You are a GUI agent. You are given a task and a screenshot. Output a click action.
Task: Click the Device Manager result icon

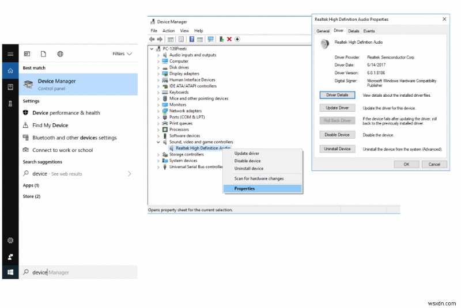click(28, 85)
